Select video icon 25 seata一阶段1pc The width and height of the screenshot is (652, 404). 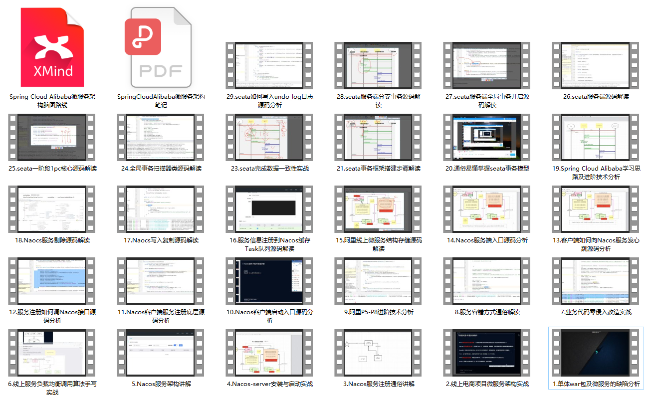[52, 137]
